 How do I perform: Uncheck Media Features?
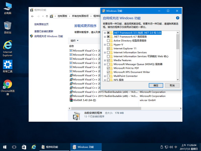108,60
